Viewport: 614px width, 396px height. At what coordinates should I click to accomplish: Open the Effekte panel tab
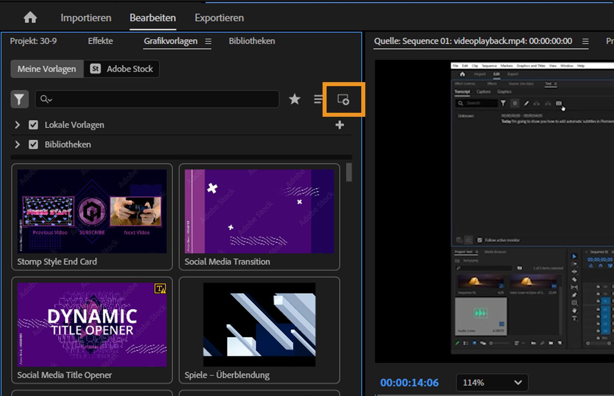point(100,41)
